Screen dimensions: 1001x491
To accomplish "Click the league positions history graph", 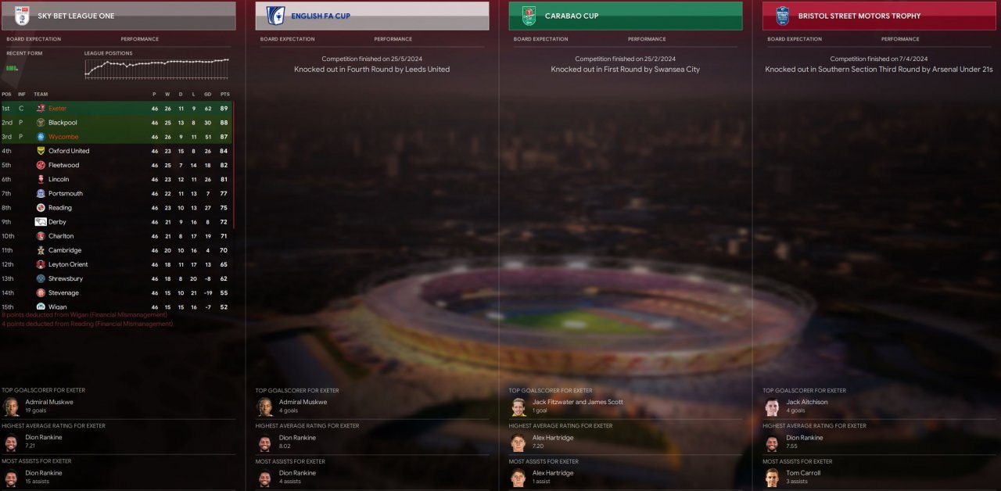I will point(157,69).
